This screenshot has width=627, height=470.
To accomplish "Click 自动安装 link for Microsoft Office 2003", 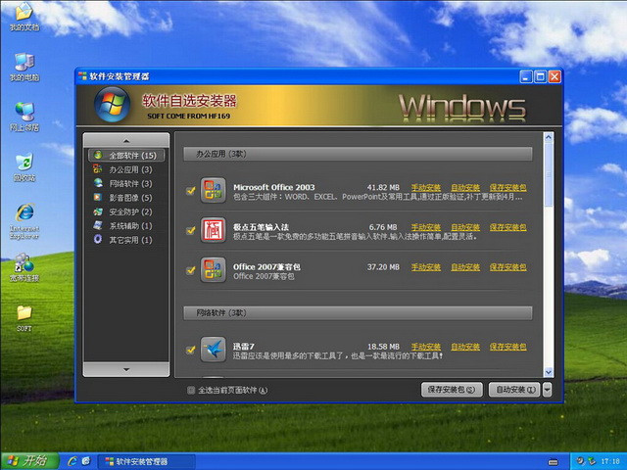I will click(465, 187).
